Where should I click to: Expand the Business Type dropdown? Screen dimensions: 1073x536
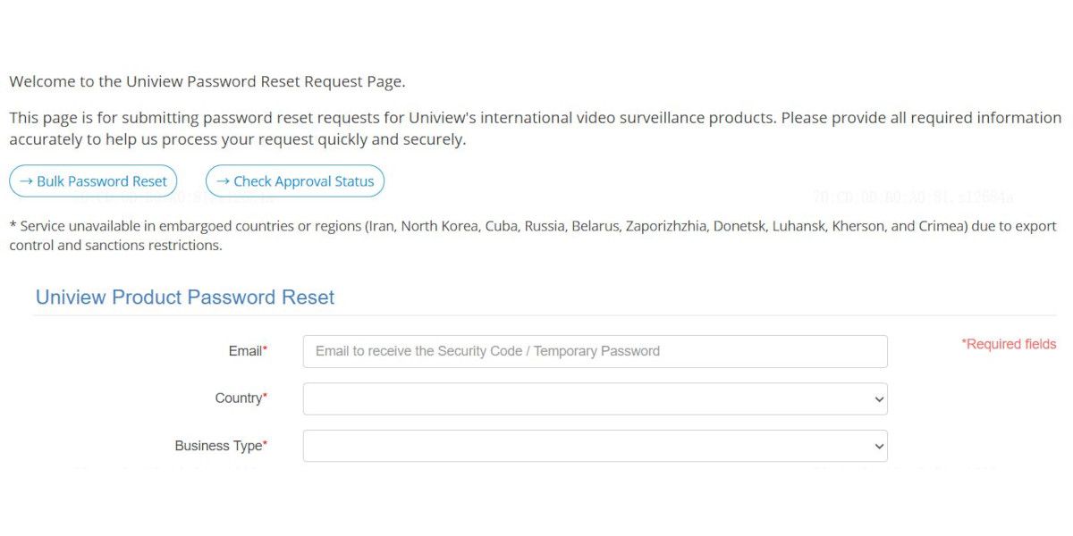[x=596, y=446]
